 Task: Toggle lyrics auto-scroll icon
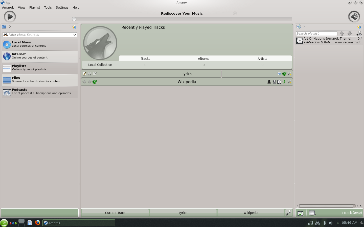click(x=279, y=74)
